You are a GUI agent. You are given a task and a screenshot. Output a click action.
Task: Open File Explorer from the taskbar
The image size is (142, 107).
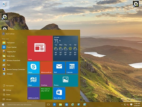click(x=60, y=105)
